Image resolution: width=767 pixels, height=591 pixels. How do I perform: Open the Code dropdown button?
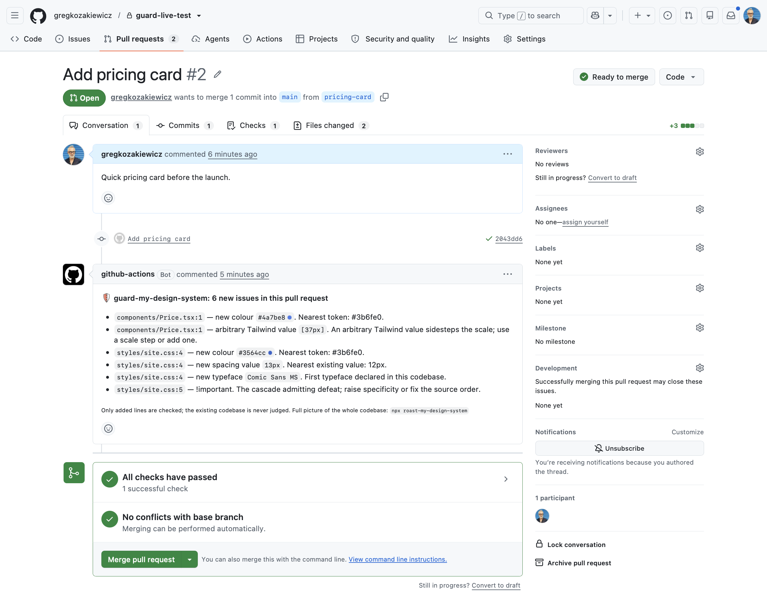click(x=681, y=77)
